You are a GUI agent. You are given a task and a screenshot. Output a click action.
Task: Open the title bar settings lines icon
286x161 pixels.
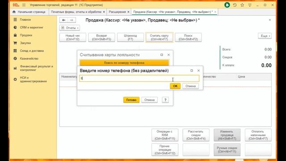[250, 5]
